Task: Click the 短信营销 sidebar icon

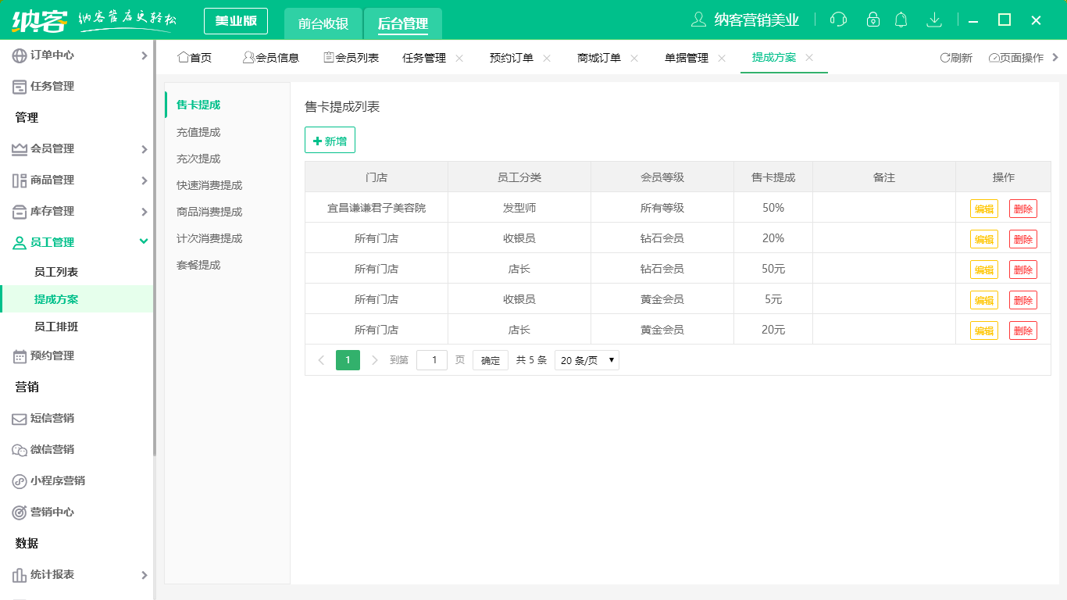Action: tap(19, 419)
